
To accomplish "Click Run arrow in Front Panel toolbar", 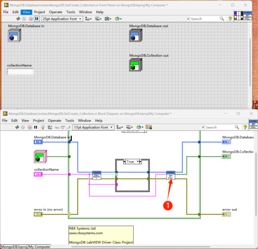I will point(18,19).
